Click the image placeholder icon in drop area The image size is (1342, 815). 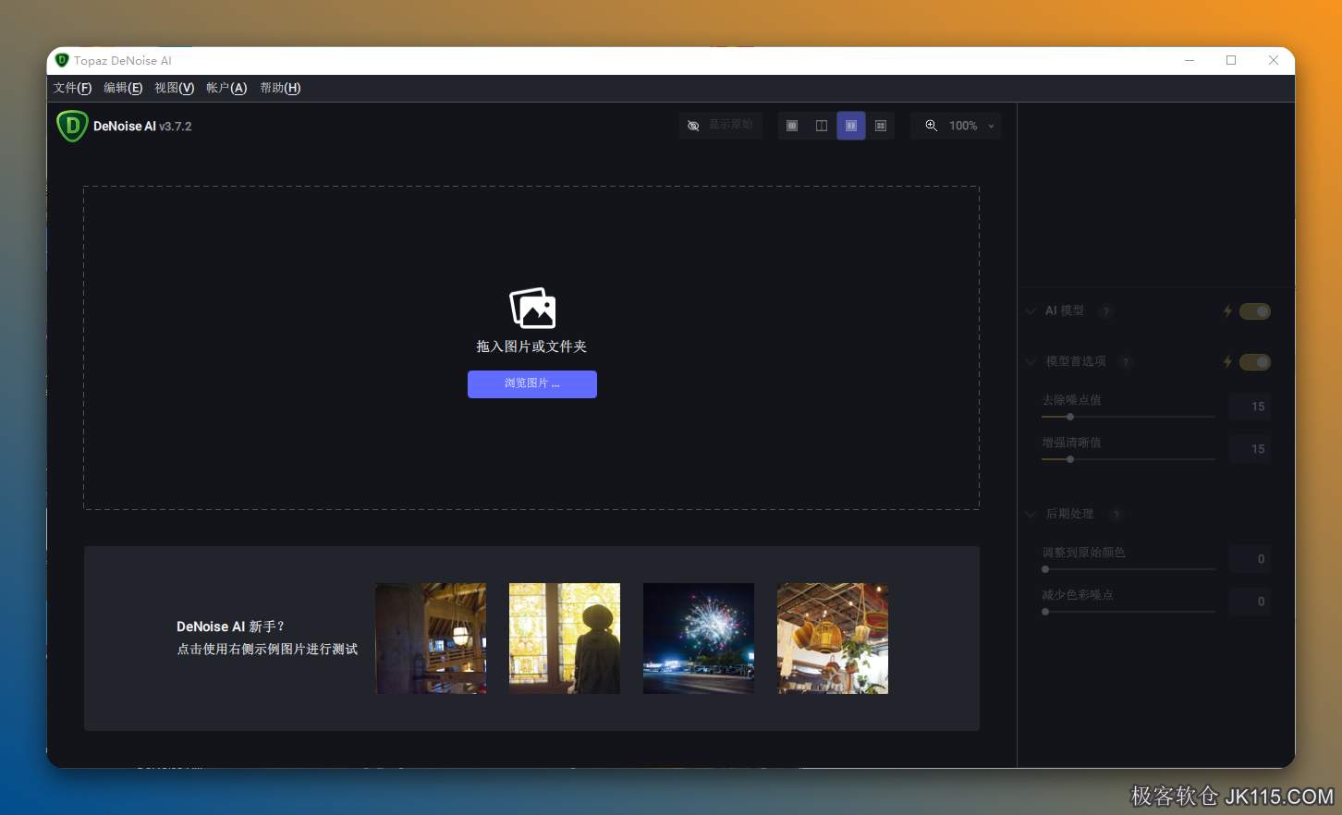(532, 308)
